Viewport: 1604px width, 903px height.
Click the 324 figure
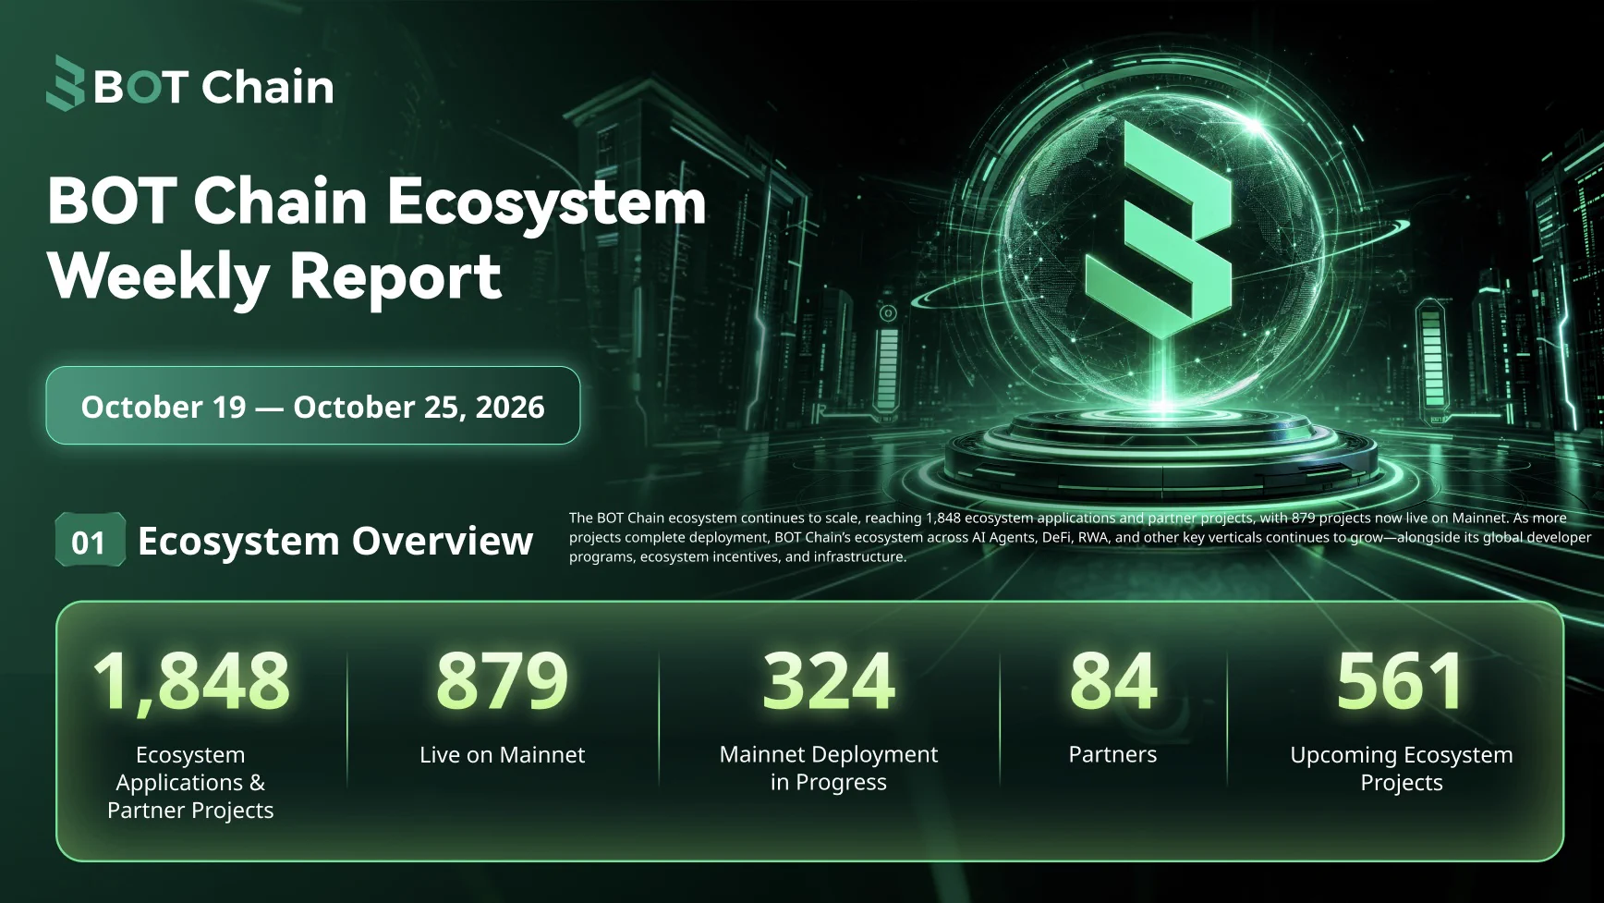coord(829,681)
